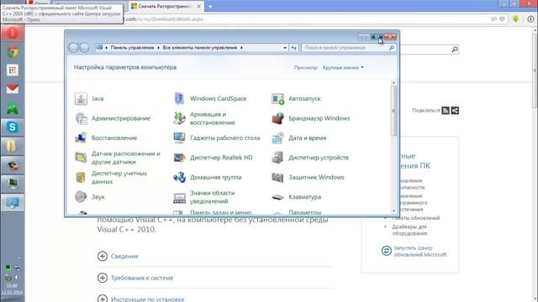Click the Control Panel scroll up arrow
The height and width of the screenshot is (302, 538).
pyautogui.click(x=393, y=83)
